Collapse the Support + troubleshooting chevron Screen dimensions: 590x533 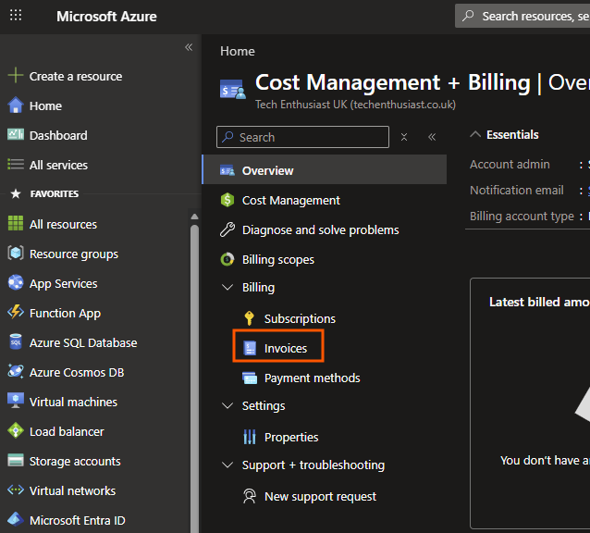pyautogui.click(x=227, y=465)
